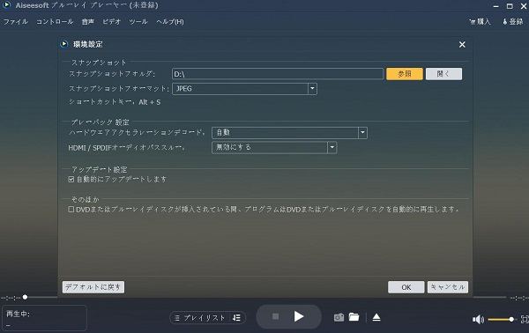529x333 pixels.
Task: Minimize the Aiseesoft player window
Action: pos(495,6)
